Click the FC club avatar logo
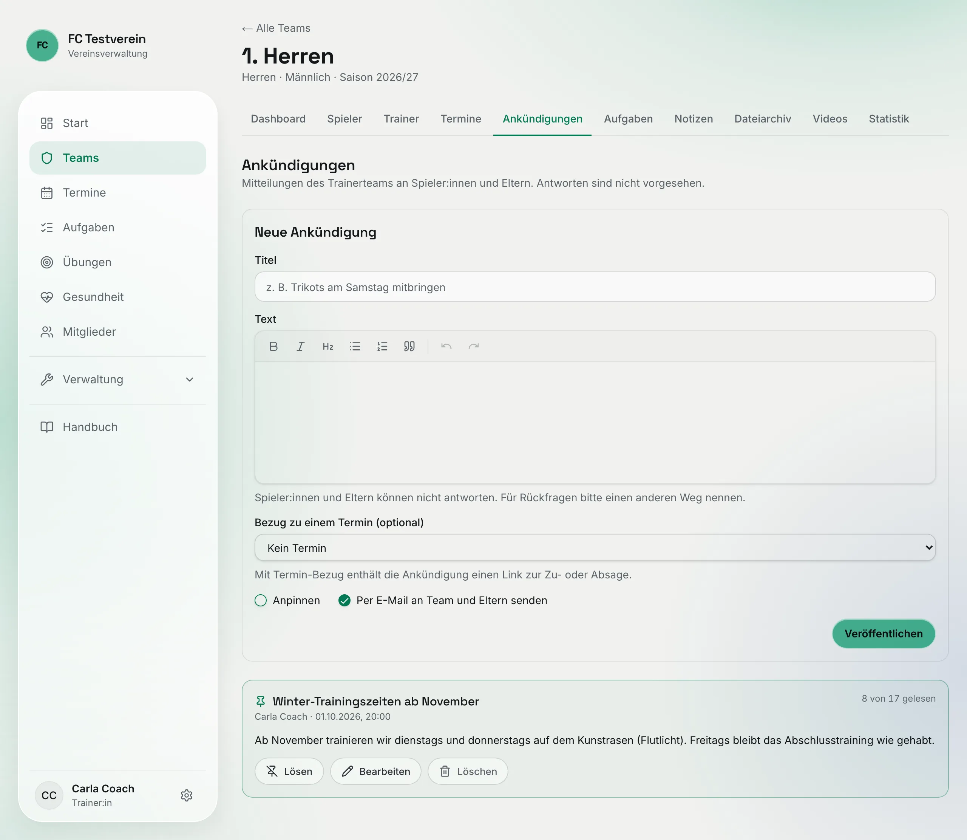The image size is (967, 840). pyautogui.click(x=42, y=45)
